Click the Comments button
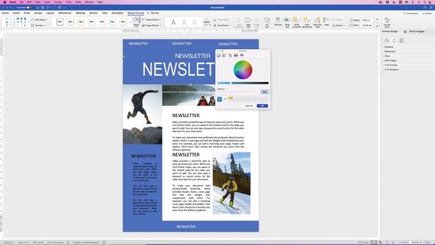 [411, 14]
